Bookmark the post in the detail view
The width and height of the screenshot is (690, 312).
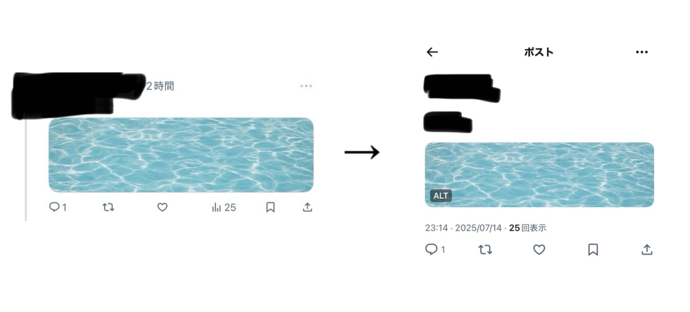593,250
